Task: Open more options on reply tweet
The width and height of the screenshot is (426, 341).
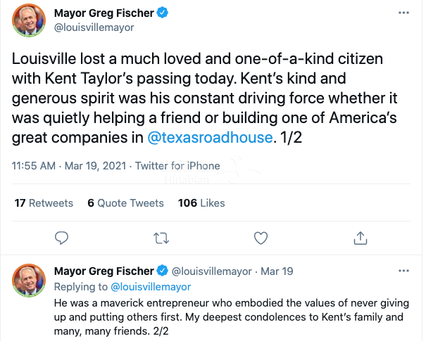Action: 403,271
